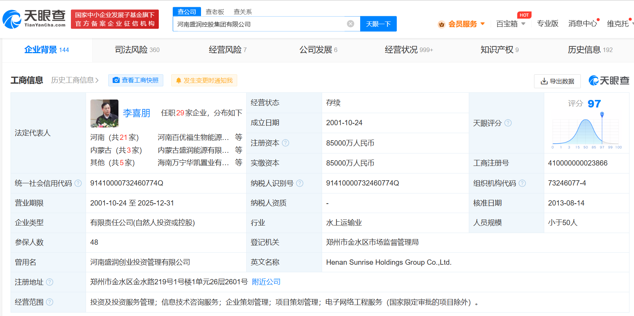Switch to 查老板 search tab
The height and width of the screenshot is (316, 634).
(x=215, y=12)
